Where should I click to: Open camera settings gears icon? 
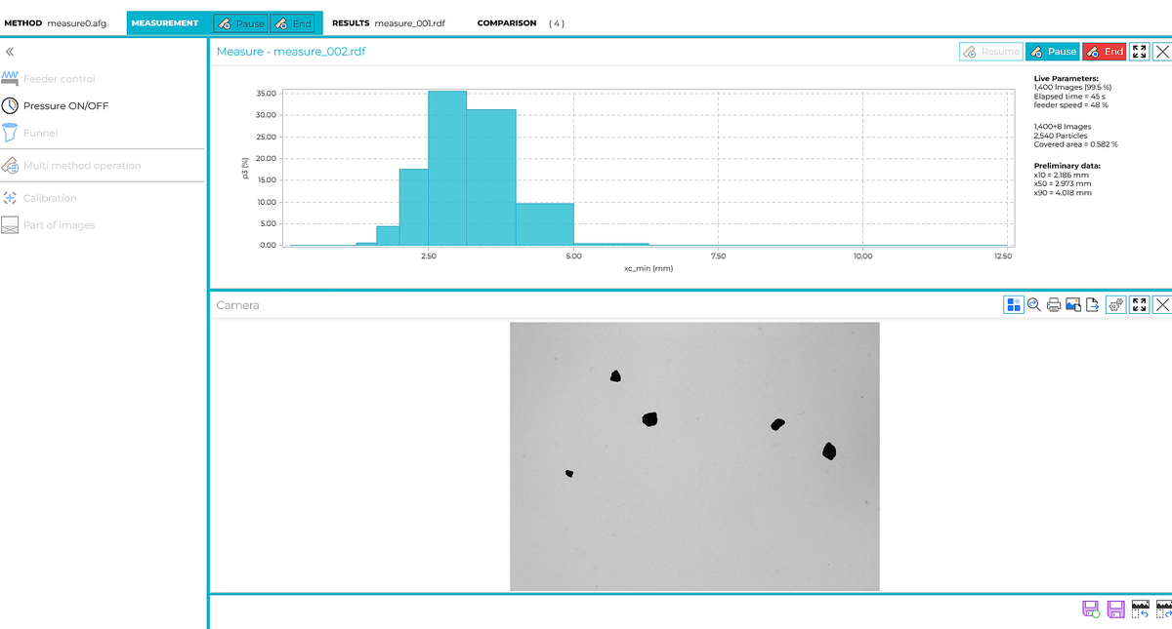1116,305
